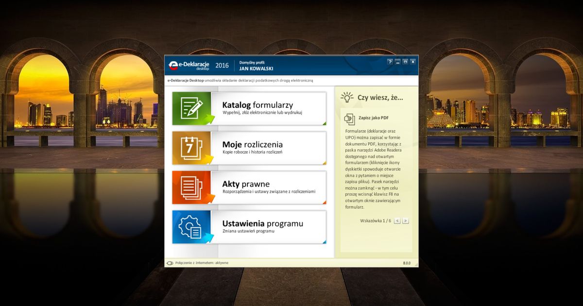Show the next tip using right arrow
The height and width of the screenshot is (306, 583).
406,221
